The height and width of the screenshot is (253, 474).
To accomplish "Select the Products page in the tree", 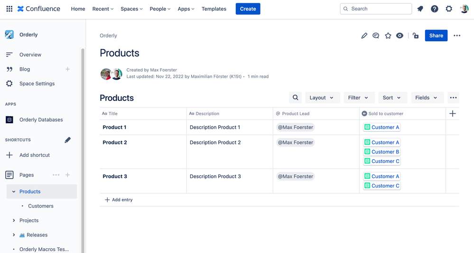I will tap(30, 191).
